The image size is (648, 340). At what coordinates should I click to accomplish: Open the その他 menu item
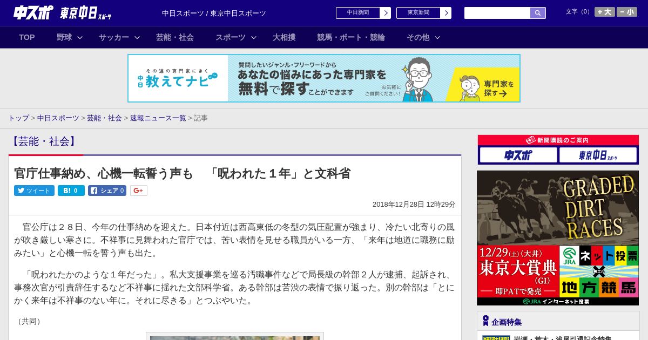(x=418, y=37)
